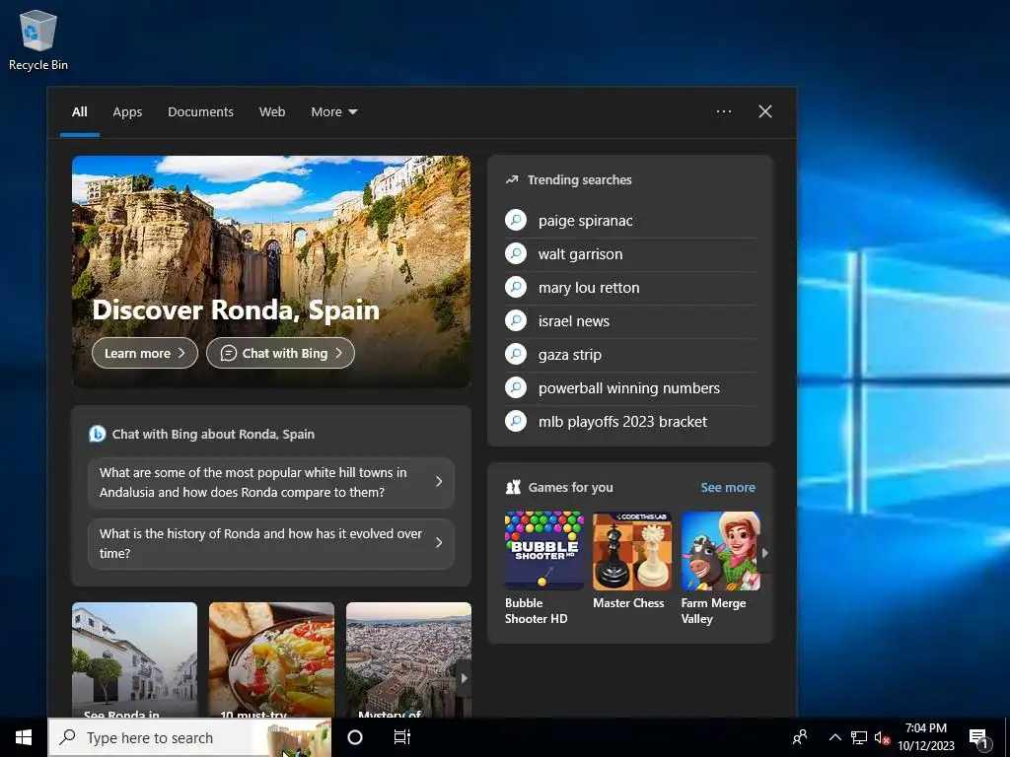This screenshot has width=1010, height=757.
Task: Click the Chat with Bing button
Action: pos(280,353)
